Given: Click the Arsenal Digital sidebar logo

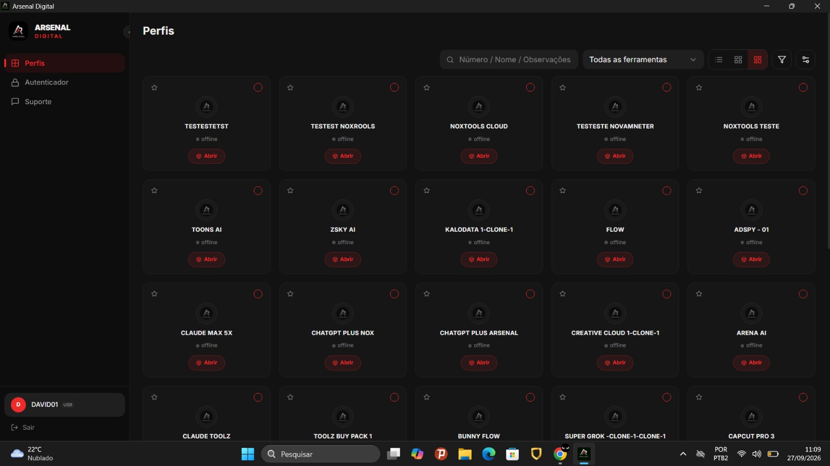Looking at the screenshot, I should [x=18, y=31].
